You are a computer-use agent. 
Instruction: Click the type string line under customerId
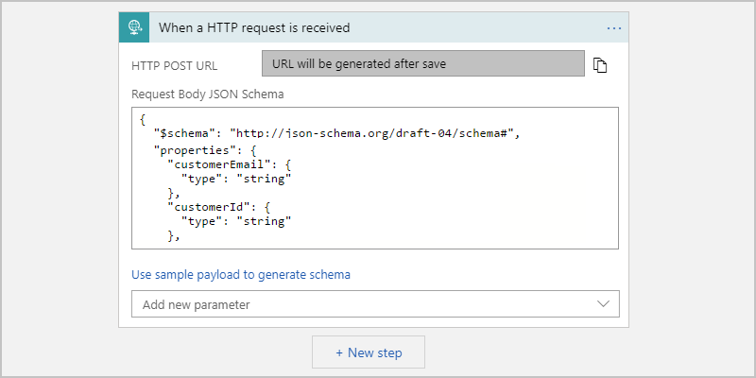pyautogui.click(x=236, y=221)
